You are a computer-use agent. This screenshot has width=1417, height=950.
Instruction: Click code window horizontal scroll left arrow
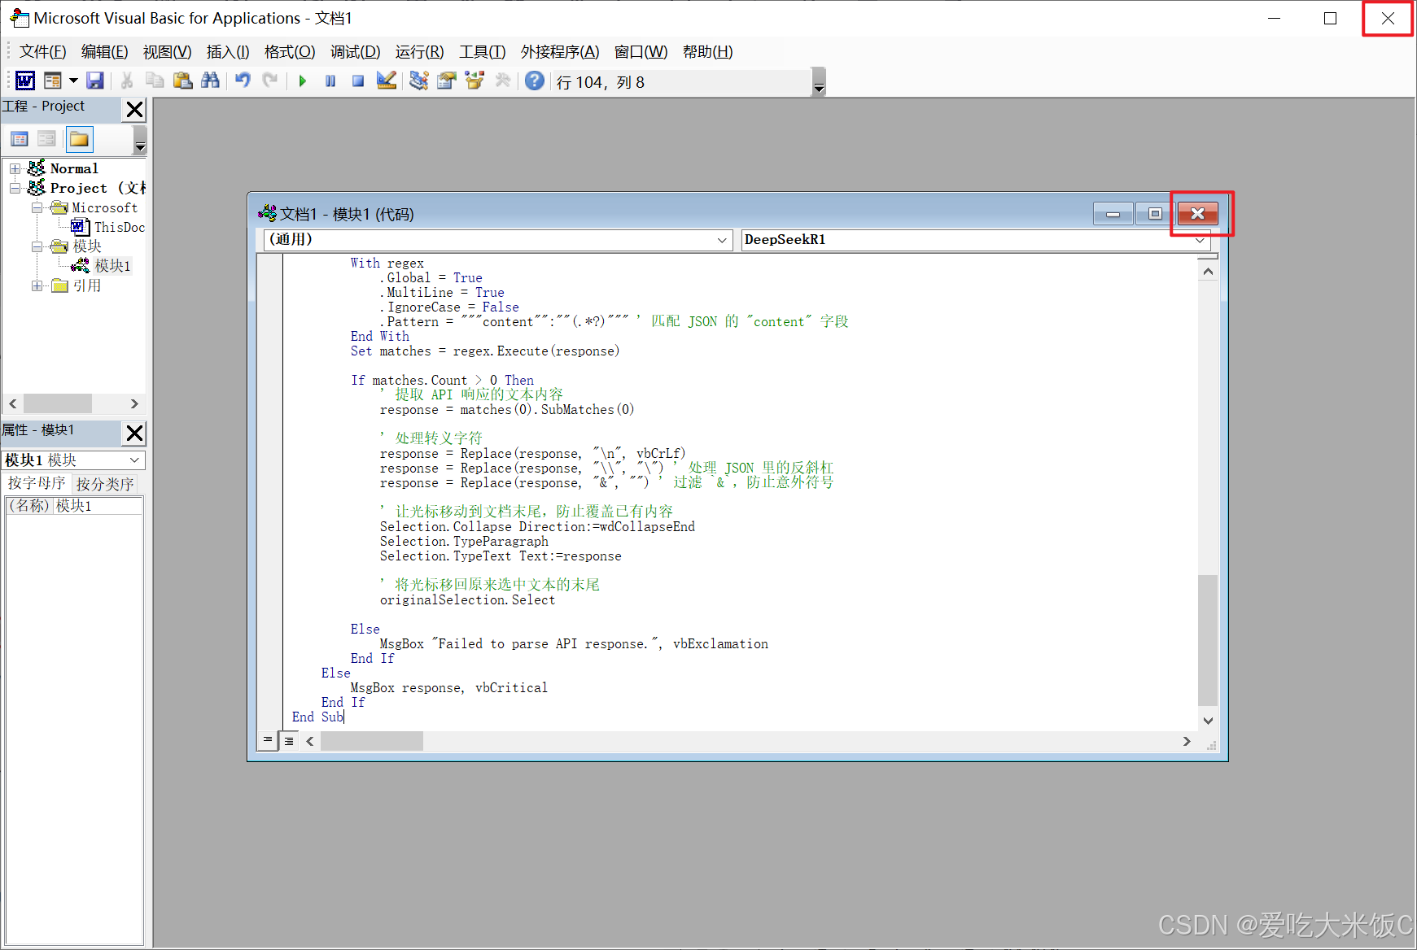tap(310, 741)
